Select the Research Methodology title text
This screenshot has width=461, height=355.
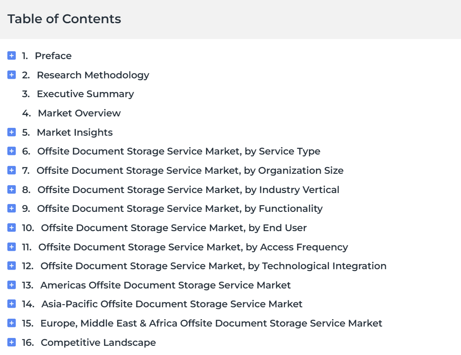click(93, 75)
